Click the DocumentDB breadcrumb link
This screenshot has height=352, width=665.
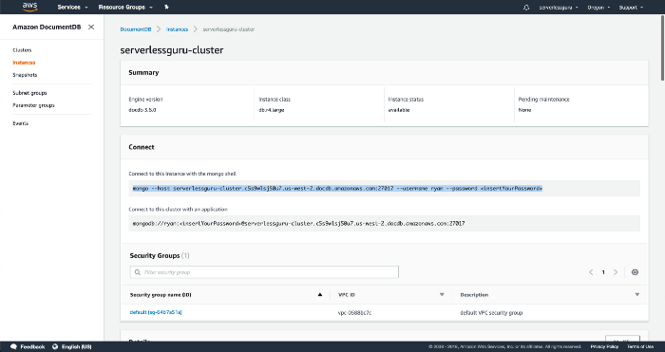tap(135, 29)
